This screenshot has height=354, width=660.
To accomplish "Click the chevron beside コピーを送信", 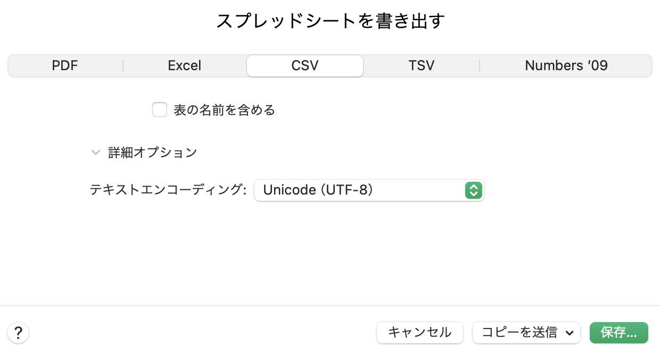I will [570, 333].
